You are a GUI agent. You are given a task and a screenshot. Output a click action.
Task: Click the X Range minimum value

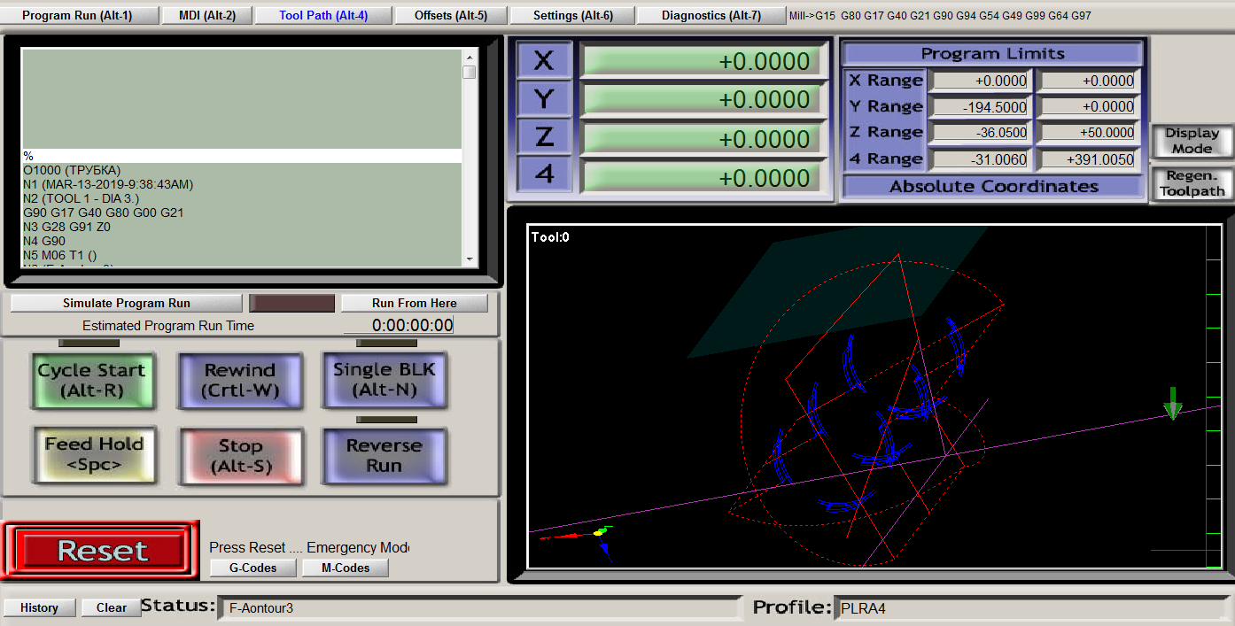point(981,81)
